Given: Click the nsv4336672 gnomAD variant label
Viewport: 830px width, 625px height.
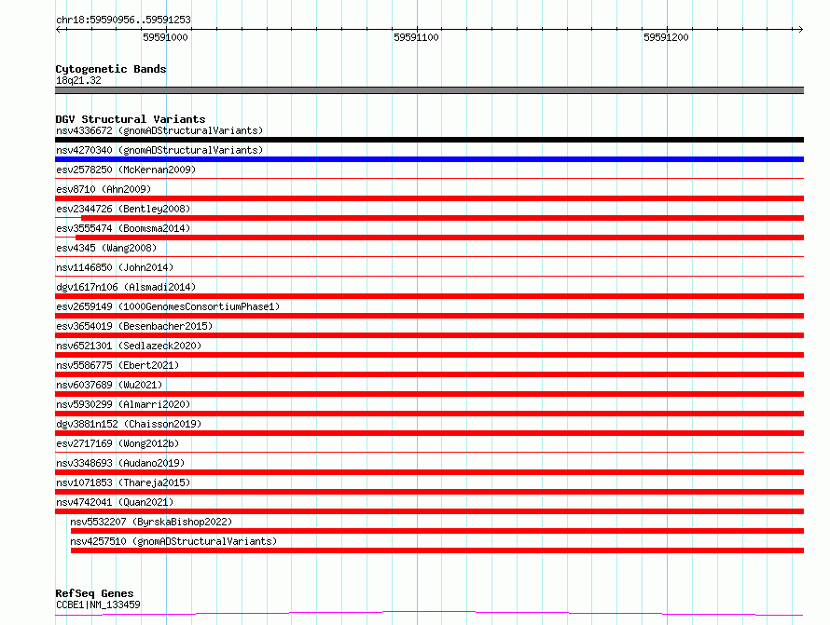Looking at the screenshot, I should [159, 130].
